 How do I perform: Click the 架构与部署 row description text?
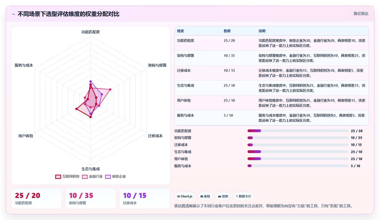[x=312, y=58]
